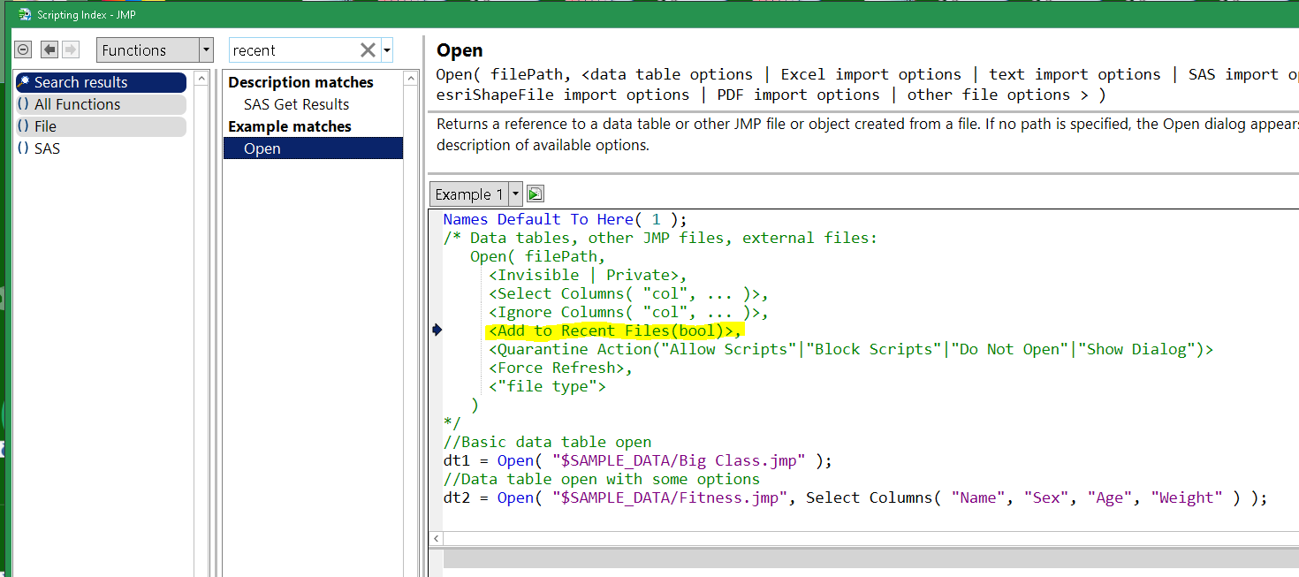Click the magnifier icon beside Search results
Viewport: 1299px width, 577px height.
24,82
